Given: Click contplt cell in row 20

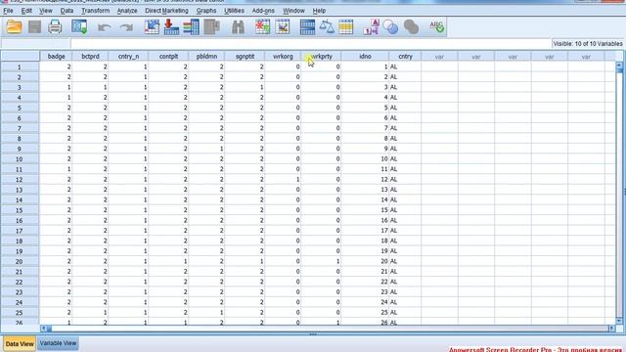Looking at the screenshot, I should tap(168, 261).
